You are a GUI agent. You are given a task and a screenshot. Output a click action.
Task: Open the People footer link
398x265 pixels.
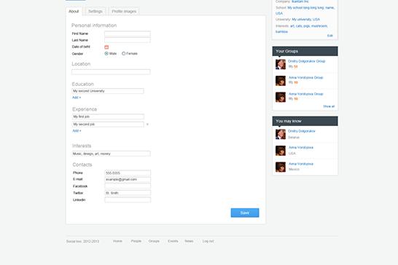[x=136, y=241]
